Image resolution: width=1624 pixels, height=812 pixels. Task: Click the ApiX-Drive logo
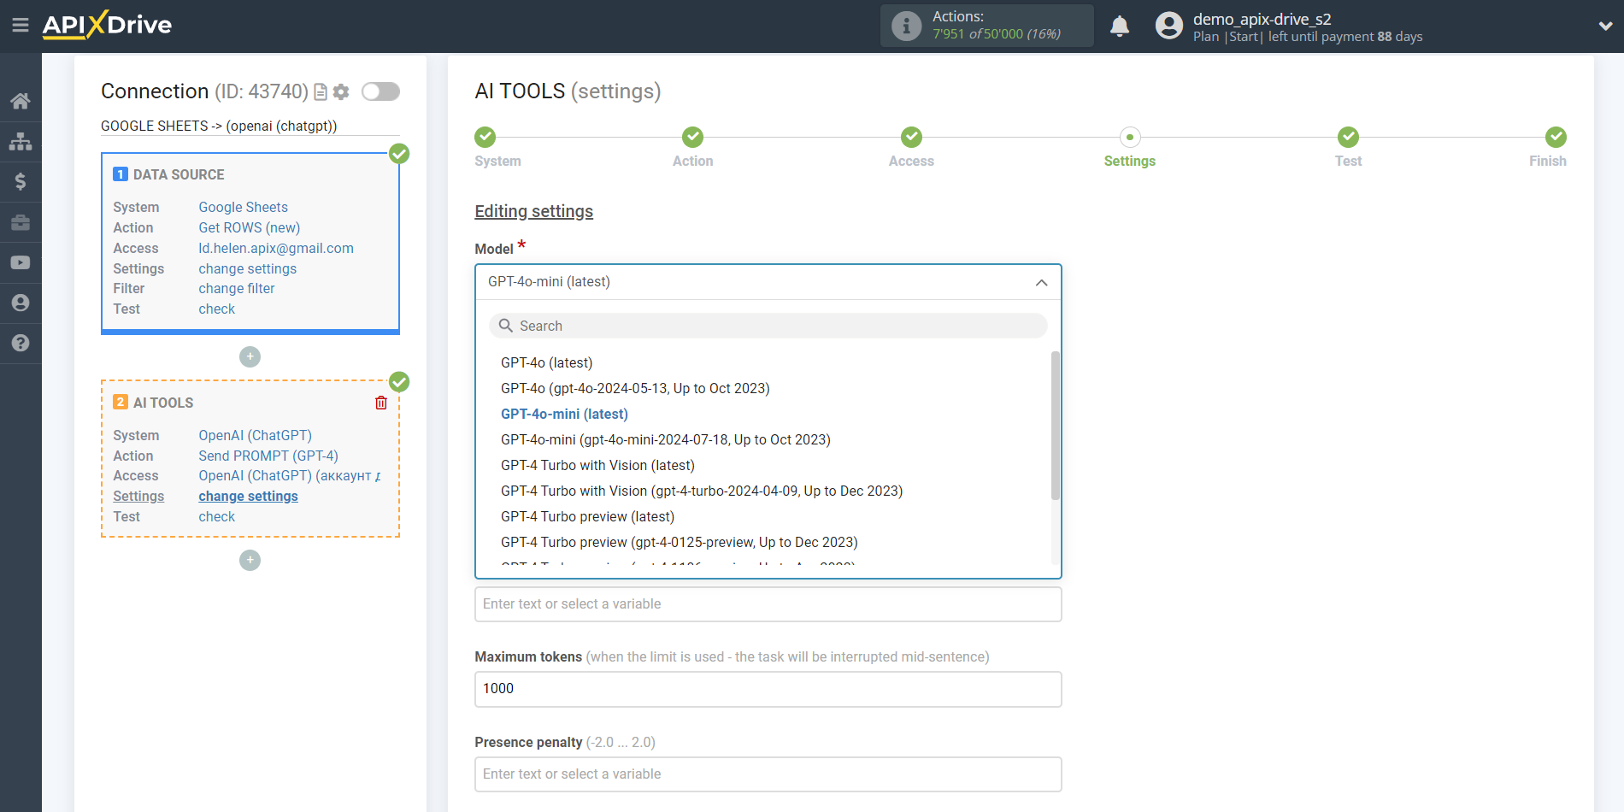(107, 25)
